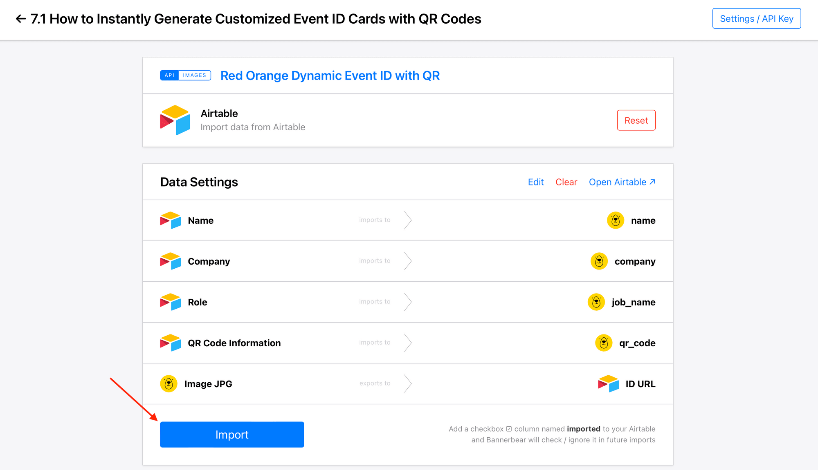The height and width of the screenshot is (470, 818).
Task: Click the Clear link in Data Settings
Action: coord(565,181)
